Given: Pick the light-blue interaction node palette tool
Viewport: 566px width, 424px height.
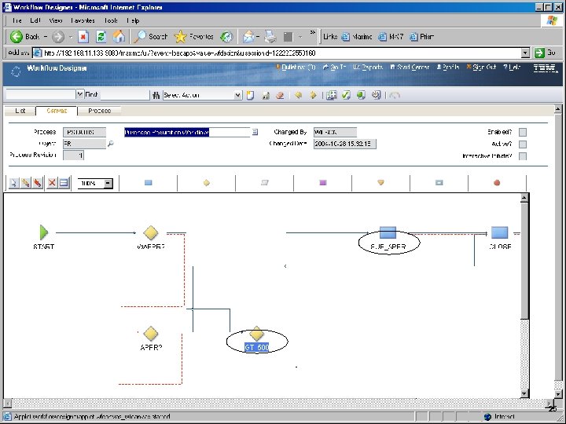Looking at the screenshot, I should coord(439,183).
